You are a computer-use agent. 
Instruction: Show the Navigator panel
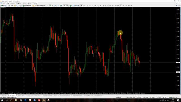coord(15,5)
